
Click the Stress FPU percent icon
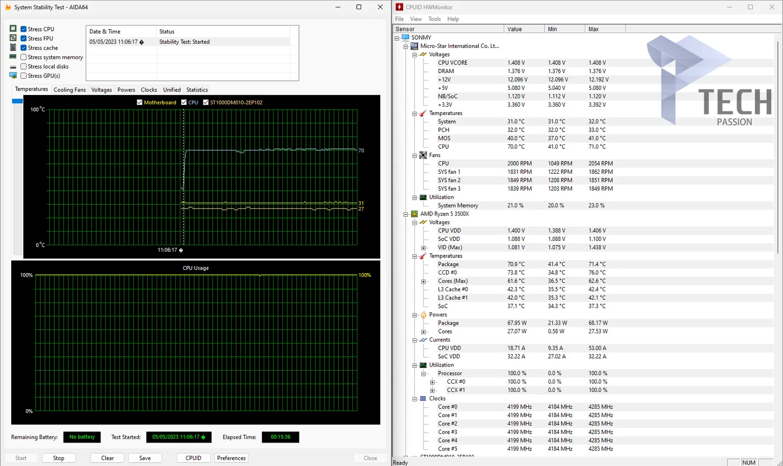(x=13, y=38)
